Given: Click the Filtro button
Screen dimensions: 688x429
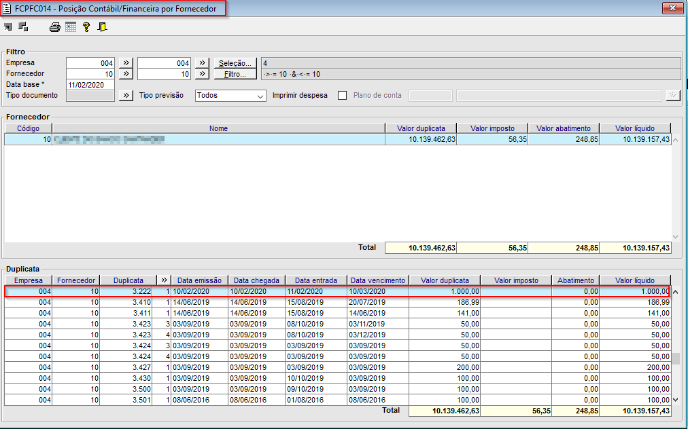Looking at the screenshot, I should point(235,74).
